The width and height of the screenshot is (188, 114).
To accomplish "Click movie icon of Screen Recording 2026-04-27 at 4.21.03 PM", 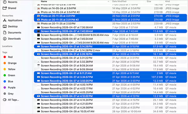I will coord(38,104).
